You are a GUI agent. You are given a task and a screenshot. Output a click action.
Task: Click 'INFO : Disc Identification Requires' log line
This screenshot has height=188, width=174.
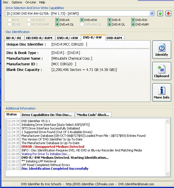pos(82,150)
